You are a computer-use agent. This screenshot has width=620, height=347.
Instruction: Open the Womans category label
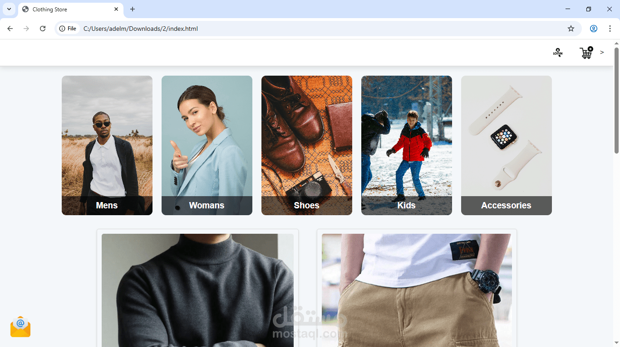tap(207, 205)
